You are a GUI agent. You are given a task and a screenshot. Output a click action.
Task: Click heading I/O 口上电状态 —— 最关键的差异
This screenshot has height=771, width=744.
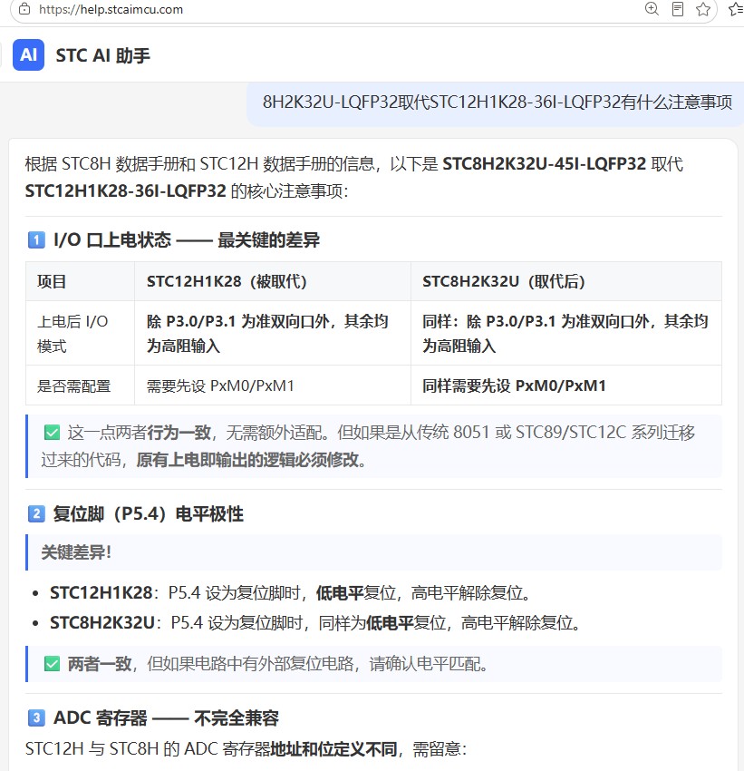187,240
